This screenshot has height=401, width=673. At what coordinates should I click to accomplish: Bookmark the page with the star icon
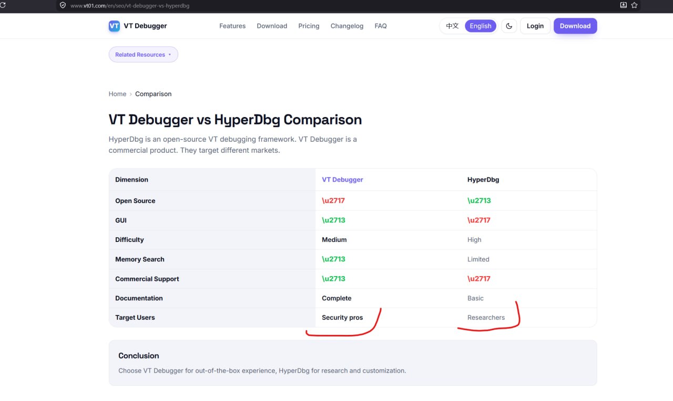point(634,5)
